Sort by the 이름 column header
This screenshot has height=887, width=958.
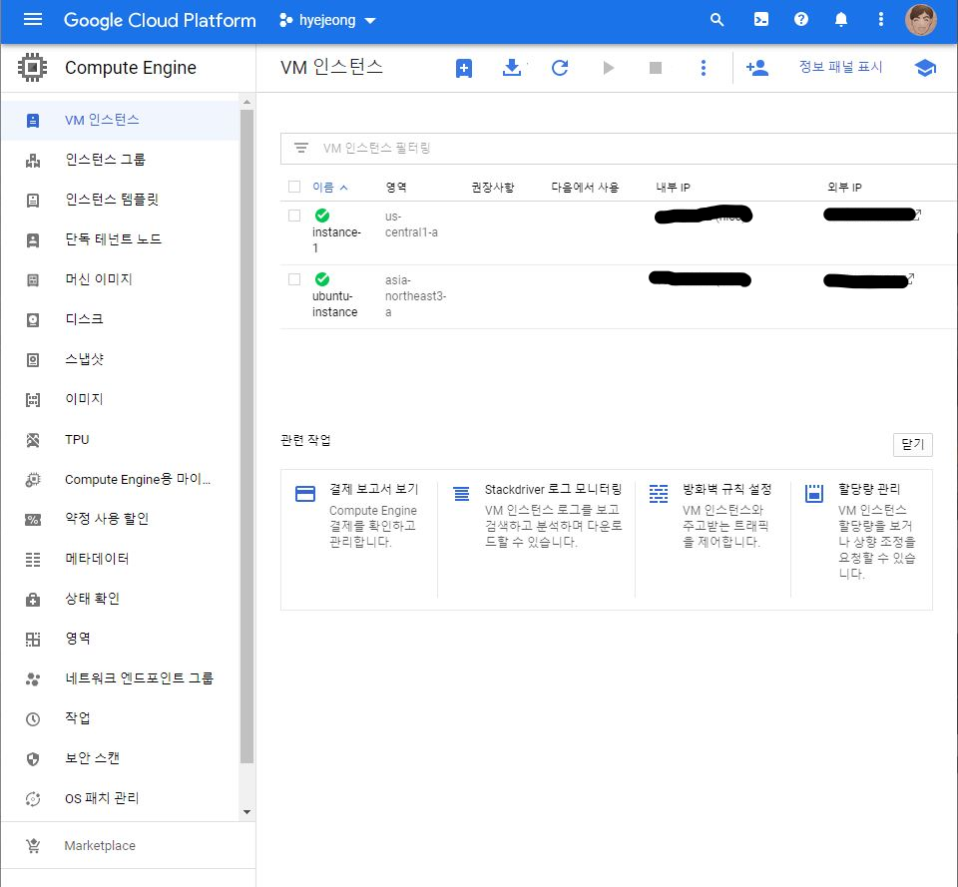coord(329,187)
